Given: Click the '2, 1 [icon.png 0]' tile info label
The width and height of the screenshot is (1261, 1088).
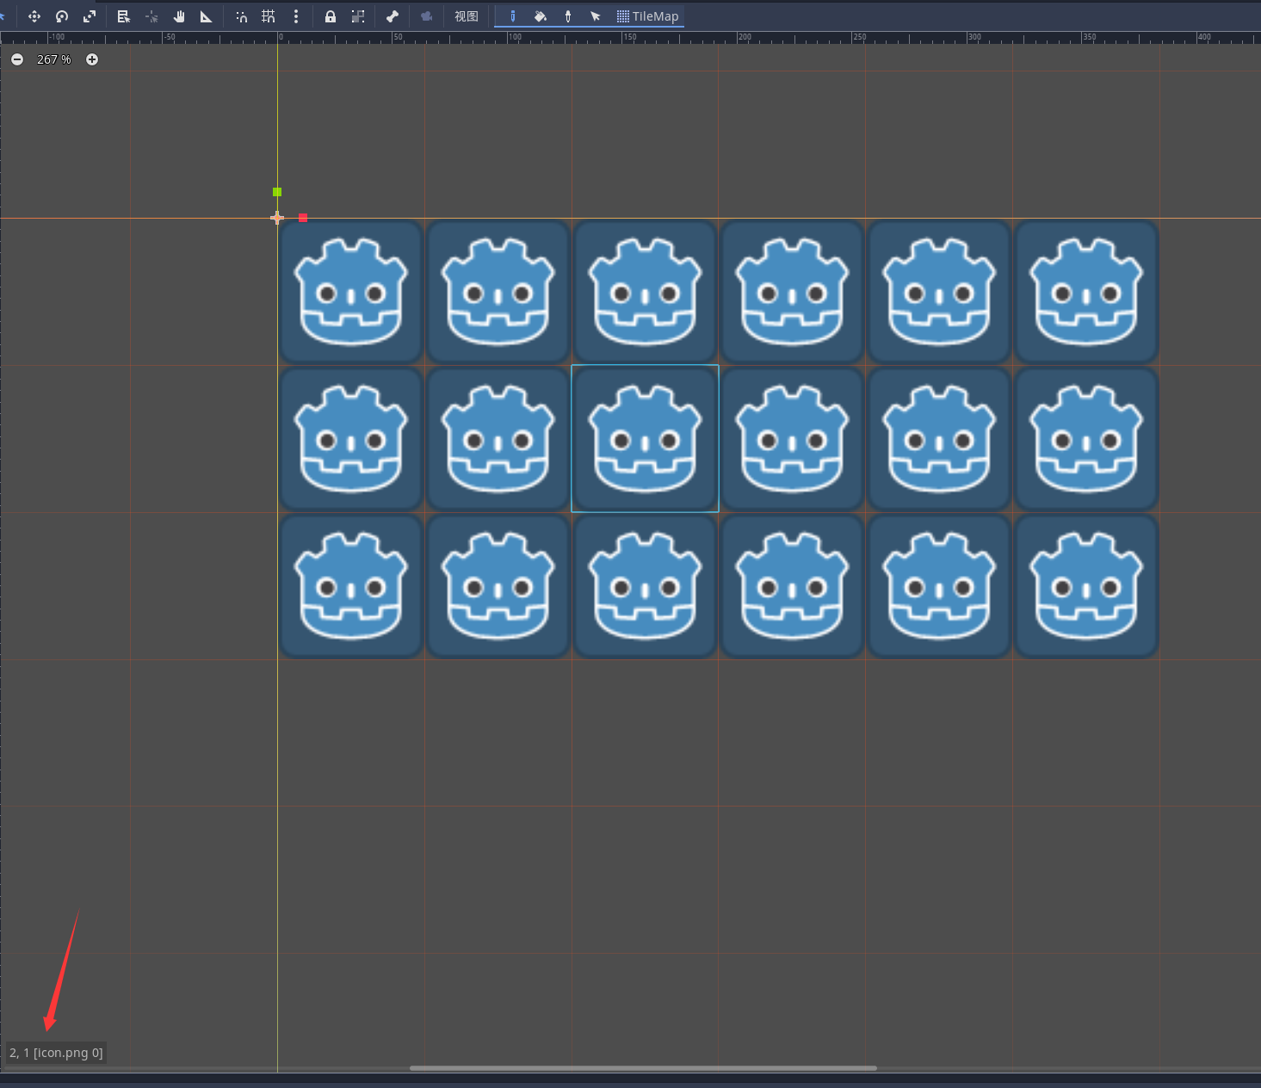Looking at the screenshot, I should [56, 1053].
